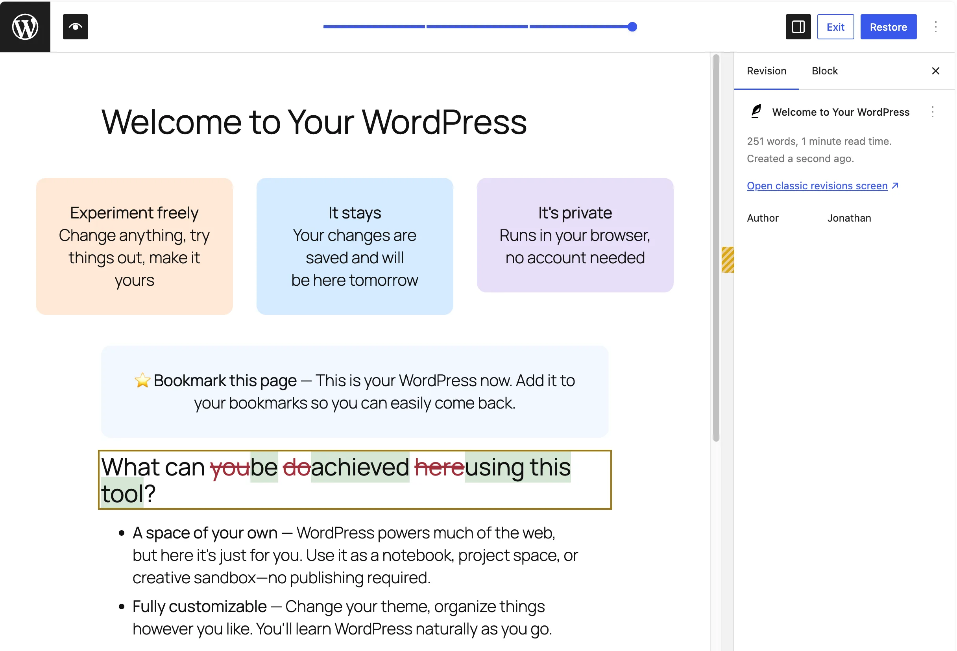Click the It's private card
This screenshot has width=957, height=651.
(x=575, y=235)
